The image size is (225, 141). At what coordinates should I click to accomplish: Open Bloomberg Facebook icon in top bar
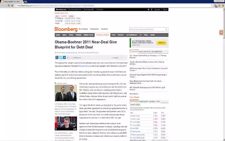click(x=152, y=10)
